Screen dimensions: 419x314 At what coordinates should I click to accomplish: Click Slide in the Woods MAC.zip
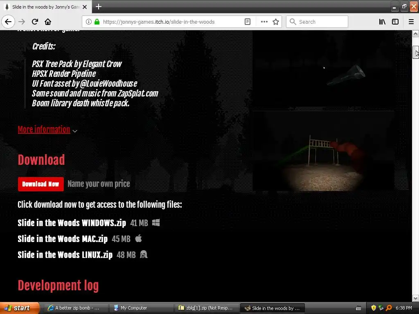[x=63, y=239]
